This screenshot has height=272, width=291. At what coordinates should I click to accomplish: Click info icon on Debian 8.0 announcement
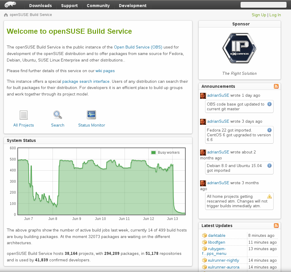point(269,166)
